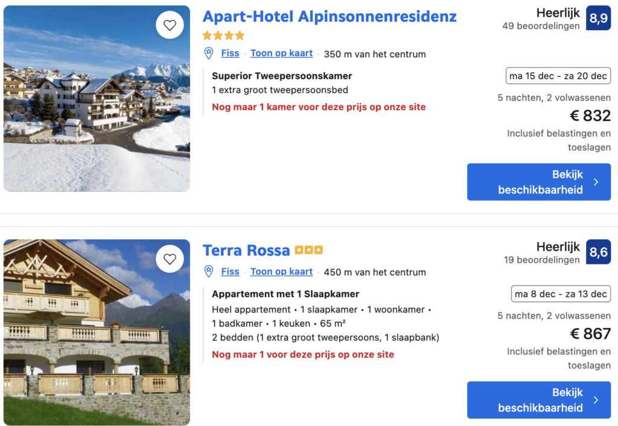Toggle the wishlist heart on Terra Rossa
618x426 pixels.
pos(170,259)
